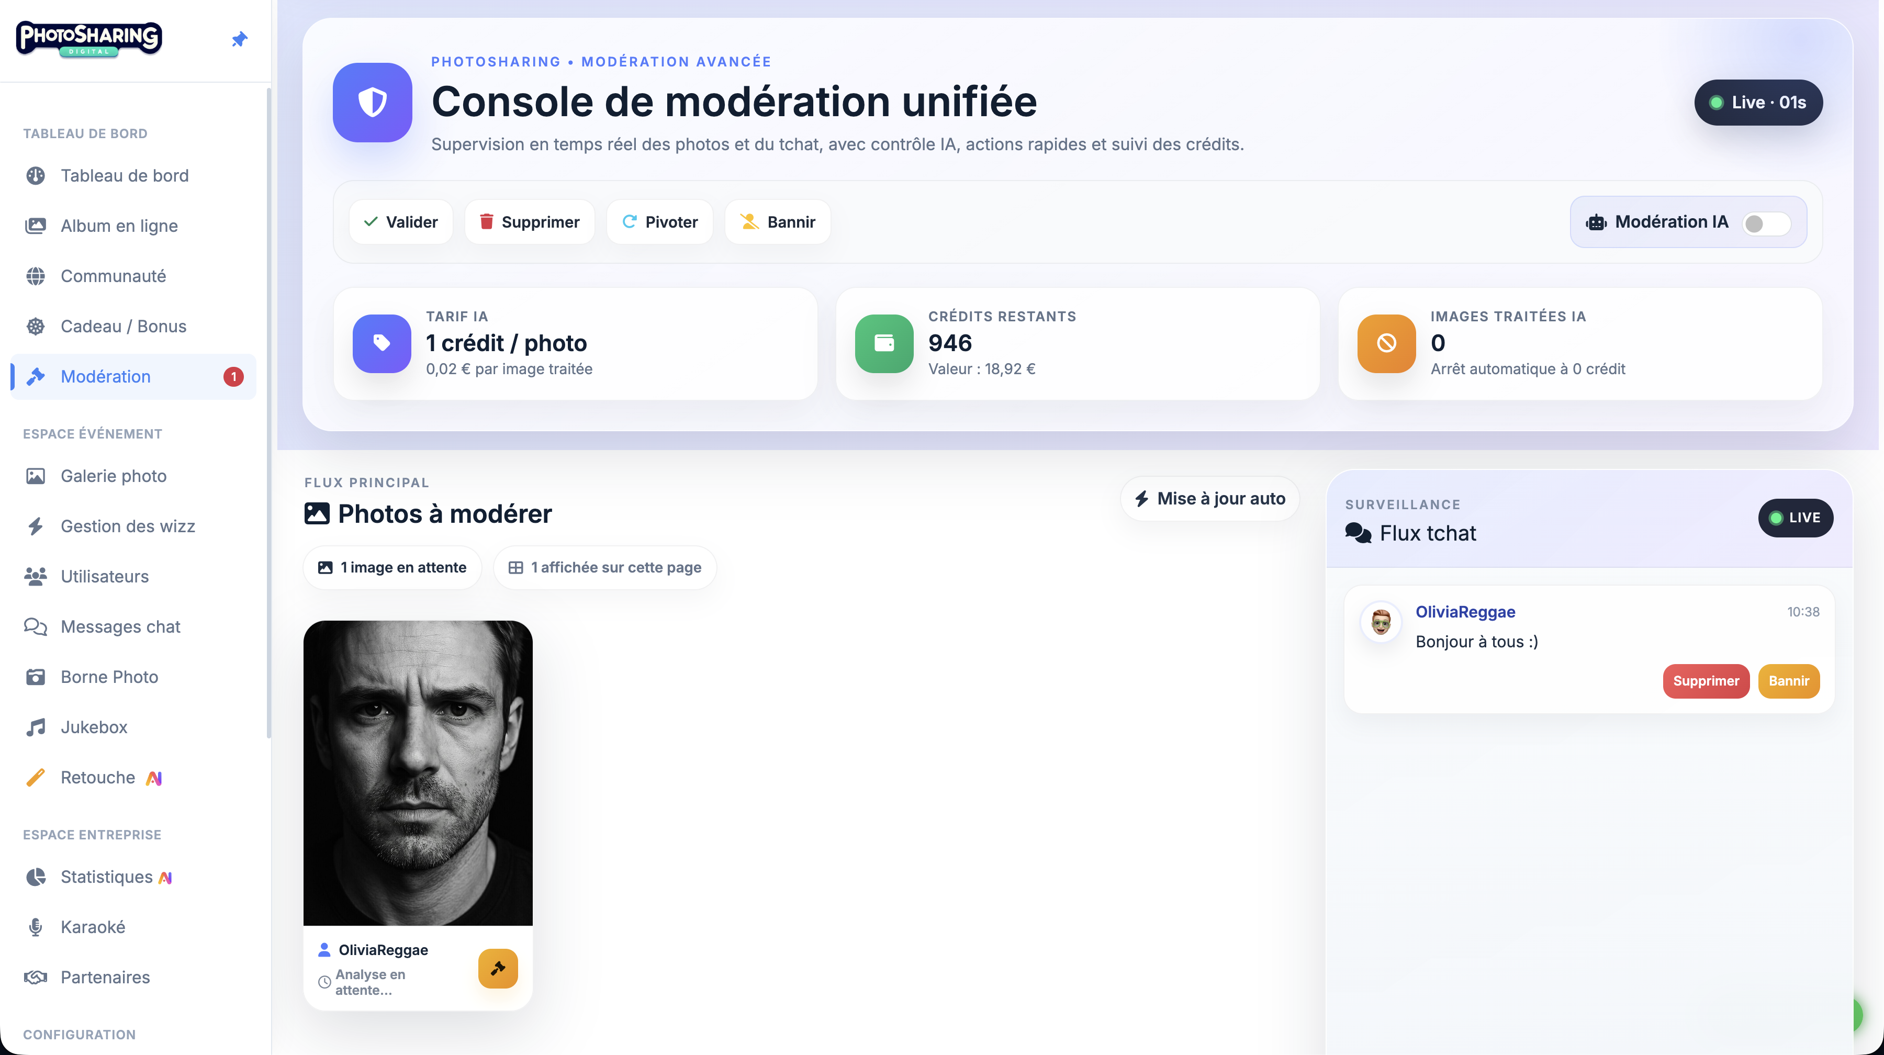Click the Pivoter action button
The height and width of the screenshot is (1055, 1884).
pos(659,221)
